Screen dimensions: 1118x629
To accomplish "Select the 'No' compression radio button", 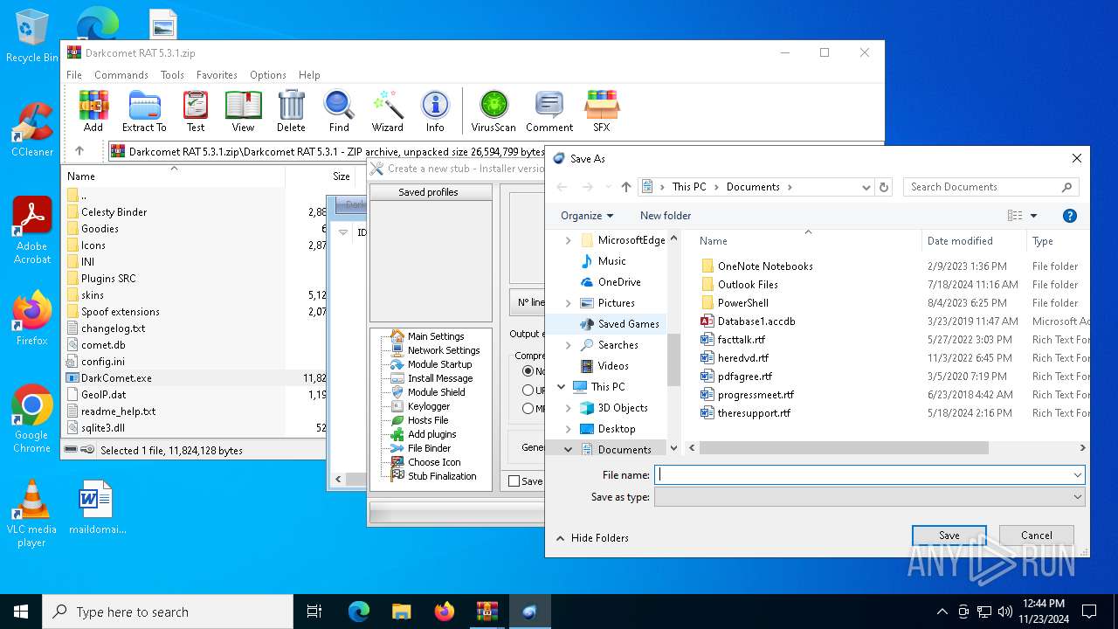I will coord(528,371).
